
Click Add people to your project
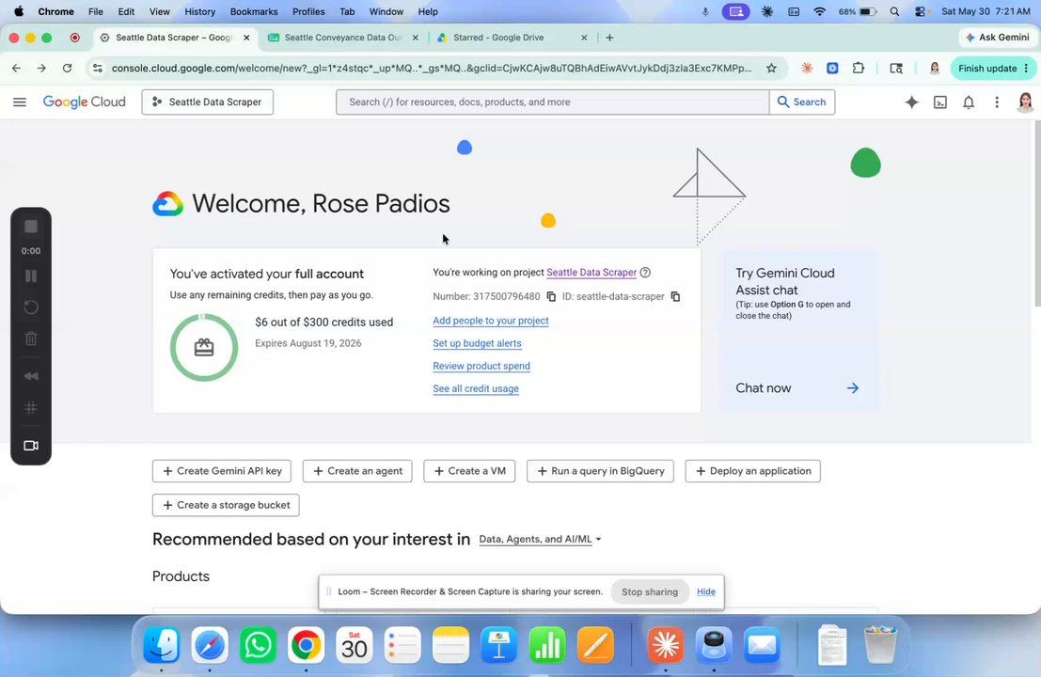click(x=491, y=321)
